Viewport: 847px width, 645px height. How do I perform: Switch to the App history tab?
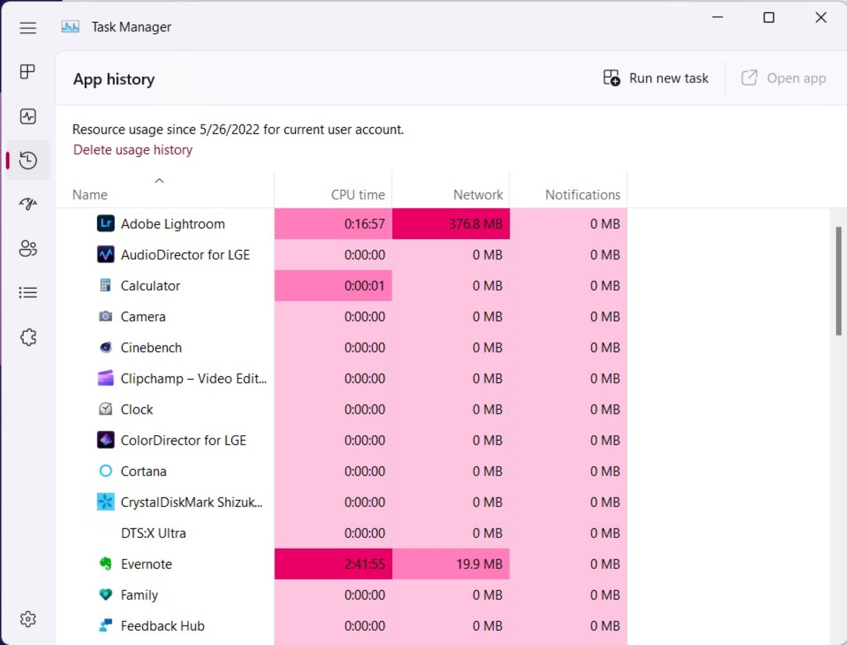(27, 161)
